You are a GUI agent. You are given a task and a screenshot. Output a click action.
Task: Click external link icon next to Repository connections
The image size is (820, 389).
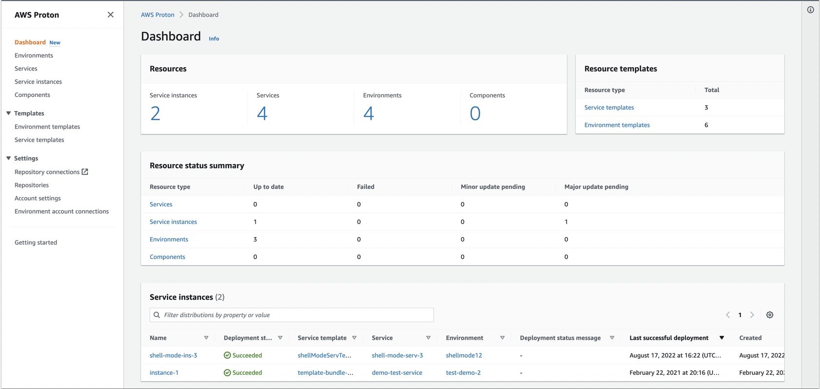click(x=85, y=172)
